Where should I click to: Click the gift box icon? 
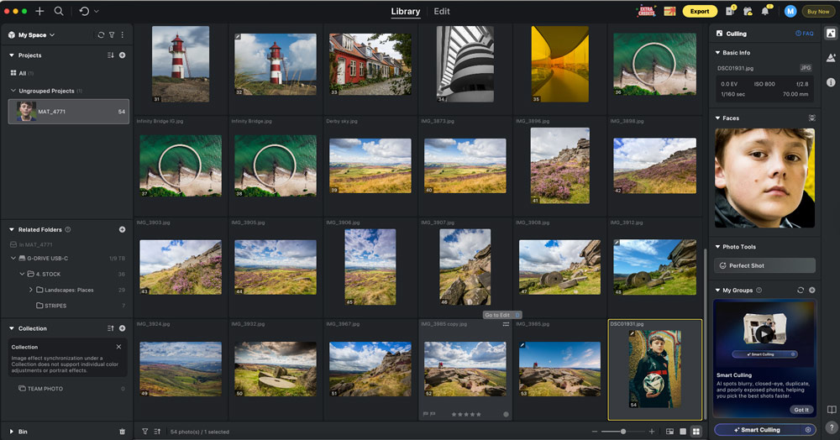669,11
